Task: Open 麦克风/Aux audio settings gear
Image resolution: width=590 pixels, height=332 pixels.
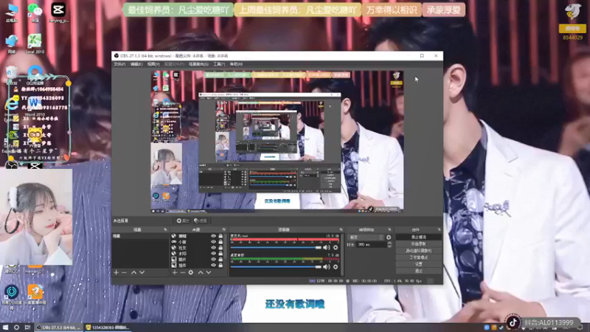Action: pyautogui.click(x=336, y=247)
